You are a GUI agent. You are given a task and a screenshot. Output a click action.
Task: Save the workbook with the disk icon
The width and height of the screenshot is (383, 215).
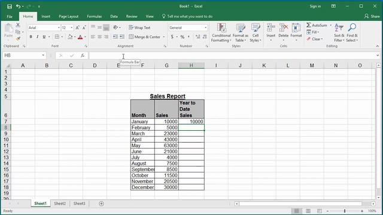pyautogui.click(x=10, y=7)
